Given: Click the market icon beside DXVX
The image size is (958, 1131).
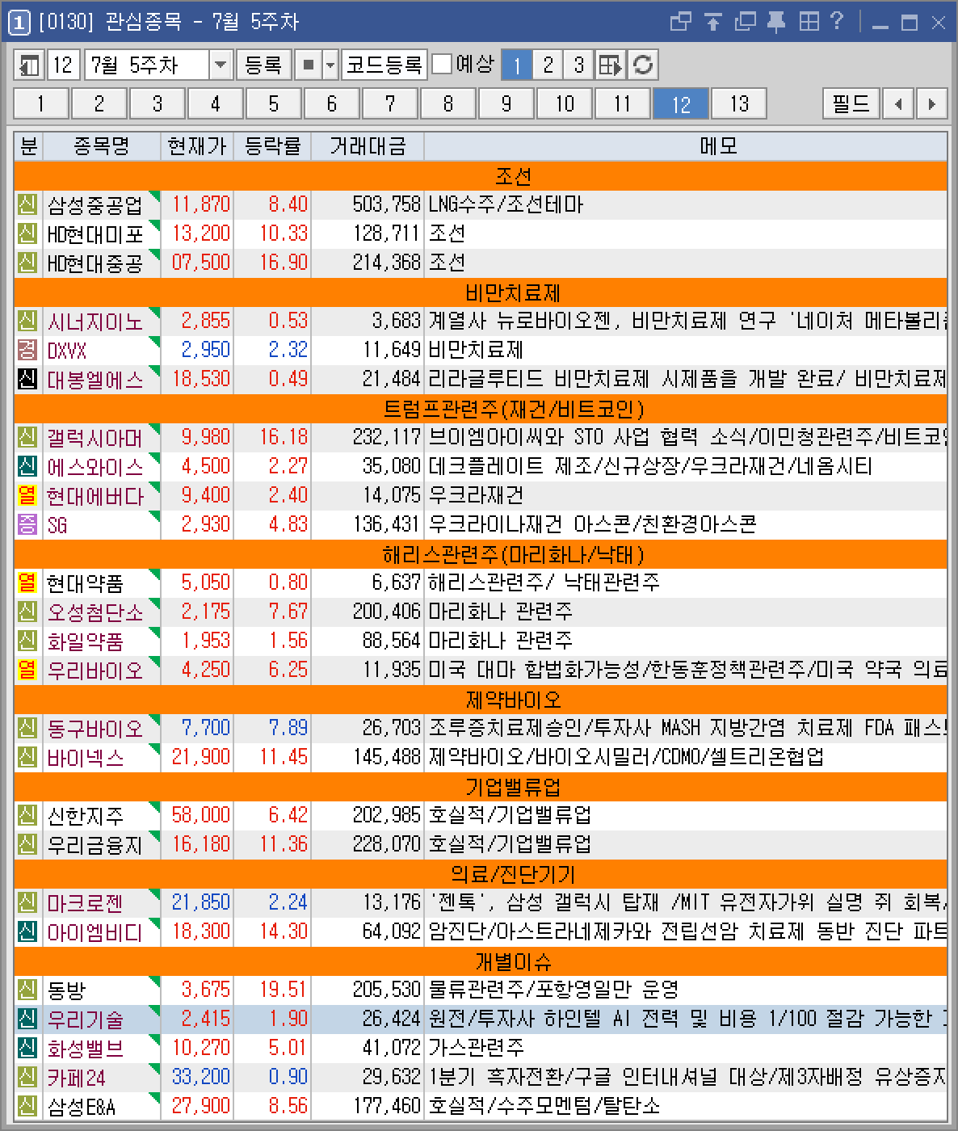Looking at the screenshot, I should click(x=27, y=351).
